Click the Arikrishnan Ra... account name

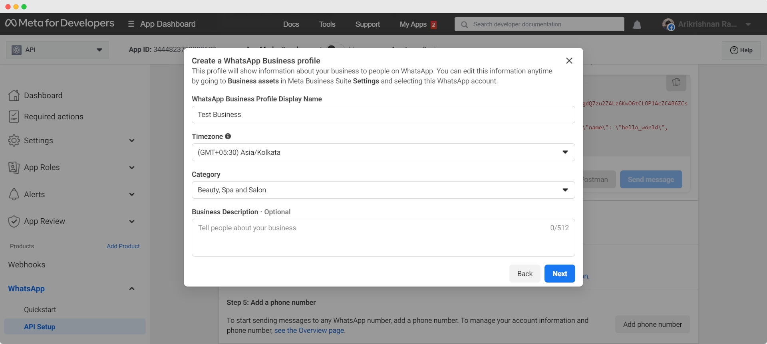[x=707, y=24]
